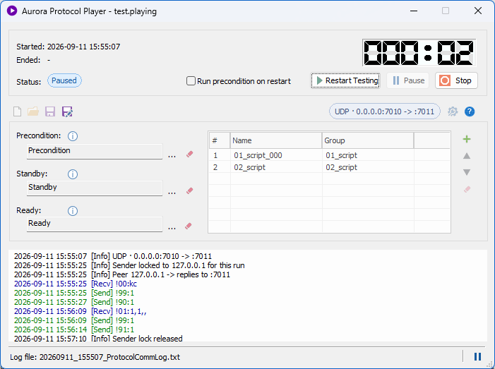Image resolution: width=495 pixels, height=369 pixels.
Task: Click the Ready input field
Action: pos(95,224)
